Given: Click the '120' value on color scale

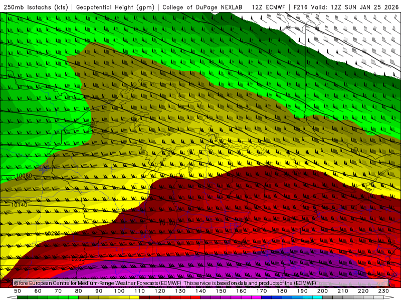Looking at the screenshot, I should (160, 291).
